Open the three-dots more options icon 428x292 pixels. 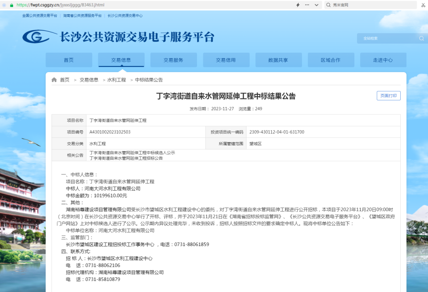(307, 5)
